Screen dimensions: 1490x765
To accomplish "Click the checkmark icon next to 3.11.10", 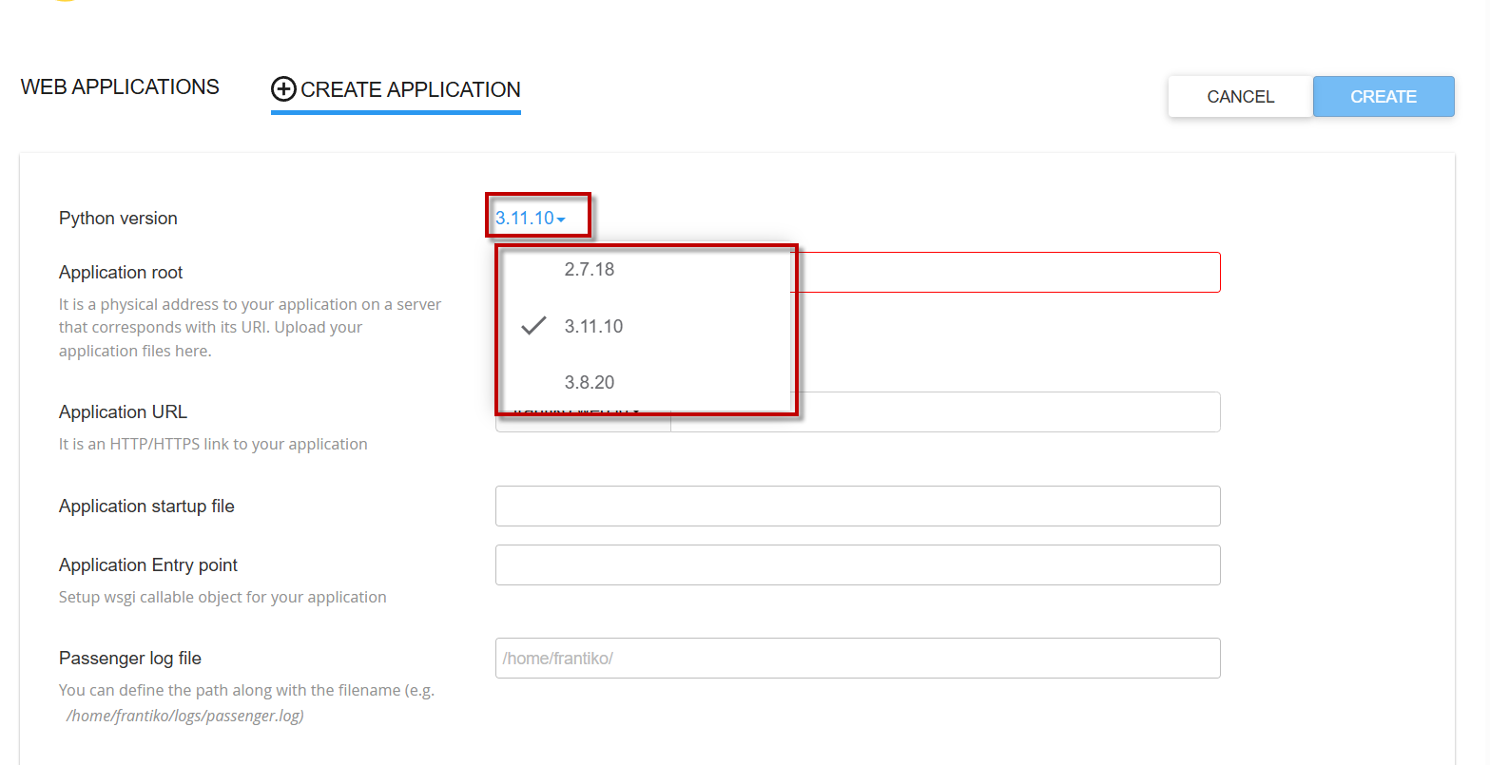I will coord(533,326).
